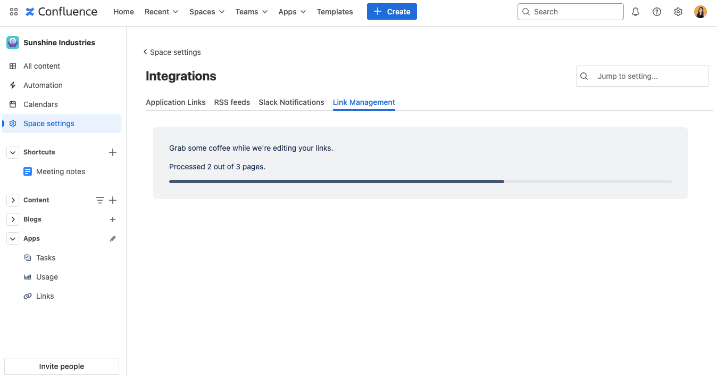Click the Invite people button
Image resolution: width=717 pixels, height=377 pixels.
pos(61,366)
